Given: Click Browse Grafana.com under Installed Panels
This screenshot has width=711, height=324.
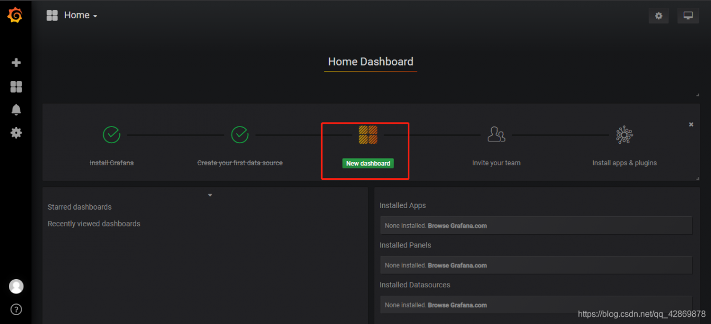Looking at the screenshot, I should [x=457, y=266].
